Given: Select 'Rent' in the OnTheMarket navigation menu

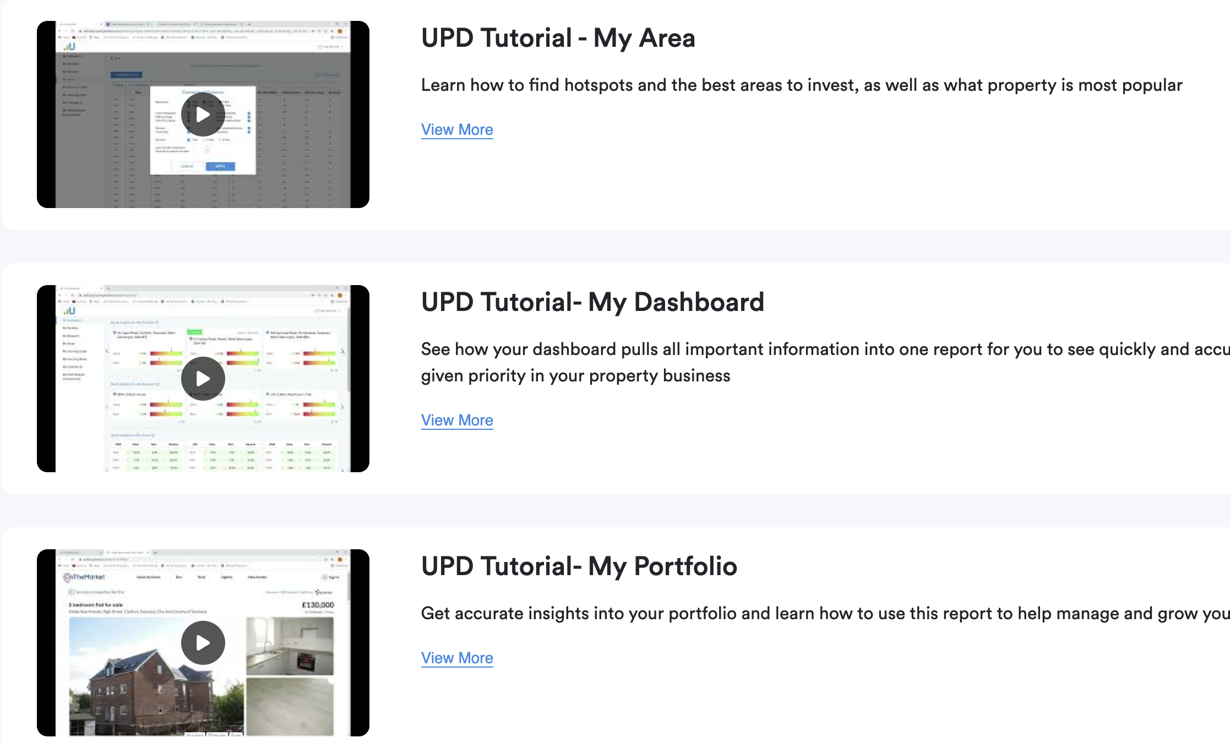Looking at the screenshot, I should tap(201, 577).
